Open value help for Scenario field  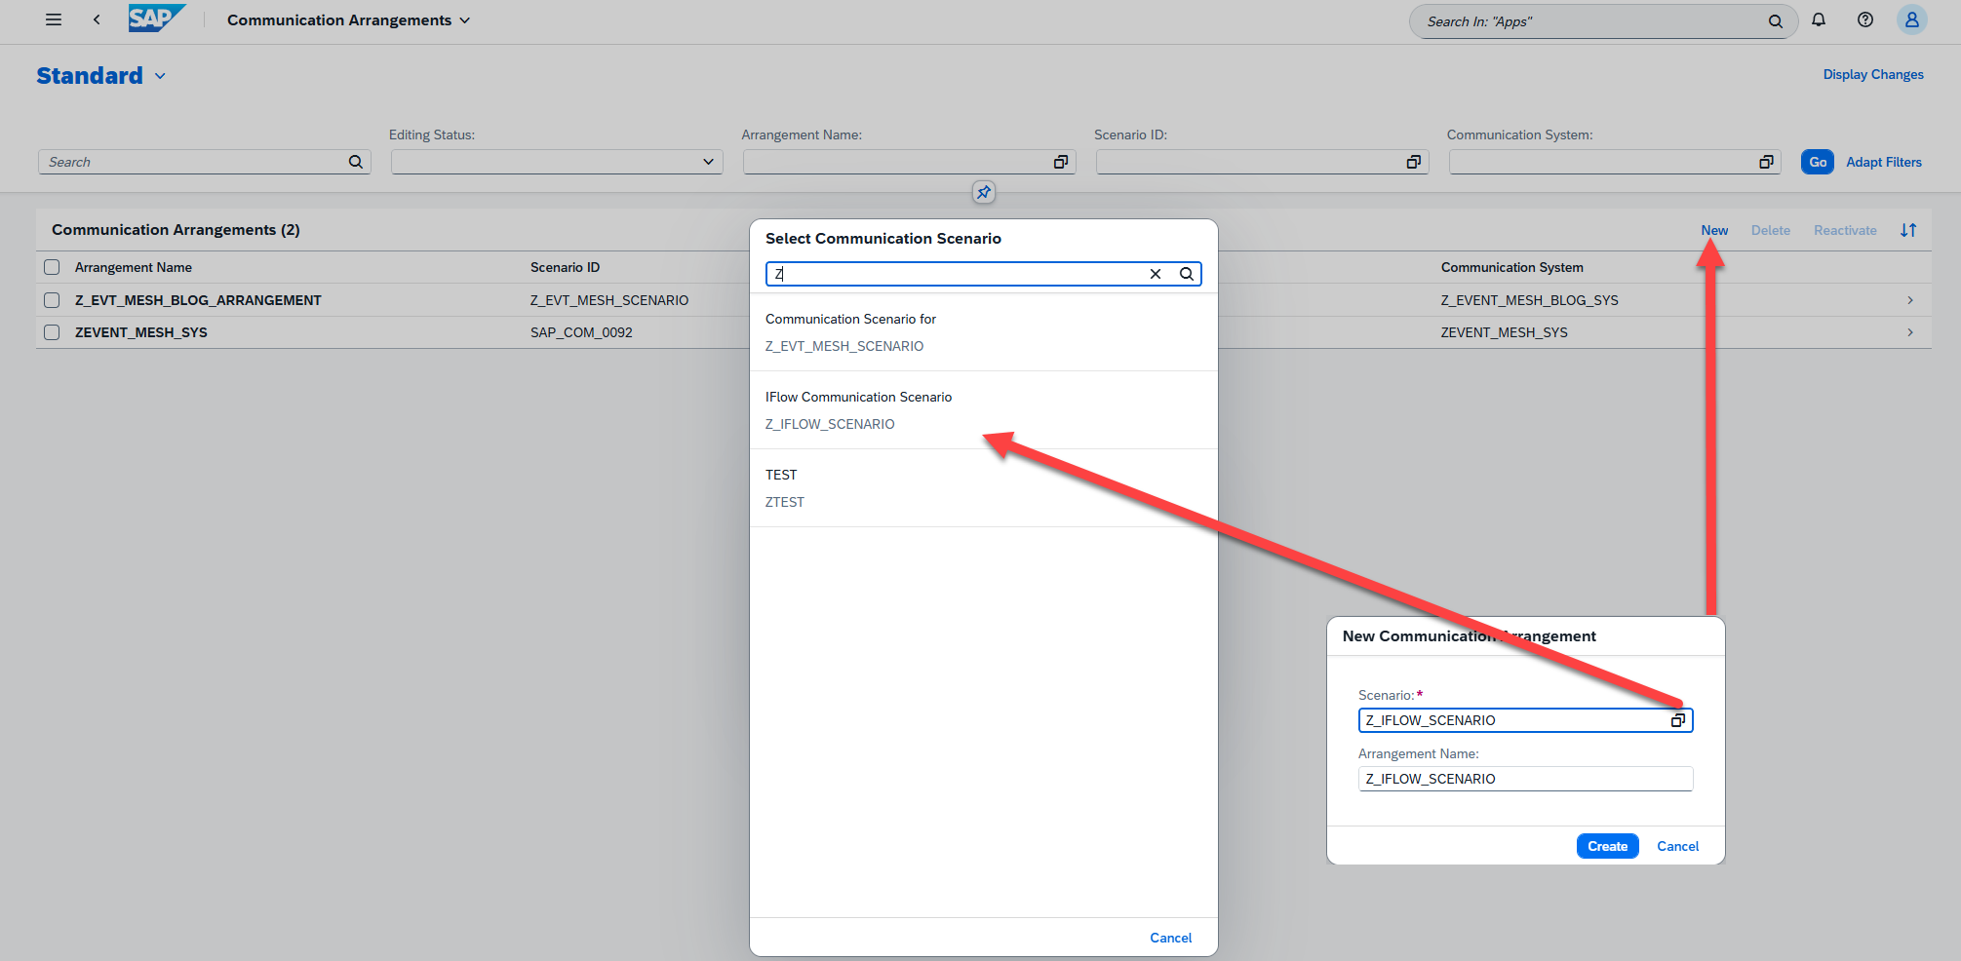tap(1678, 720)
